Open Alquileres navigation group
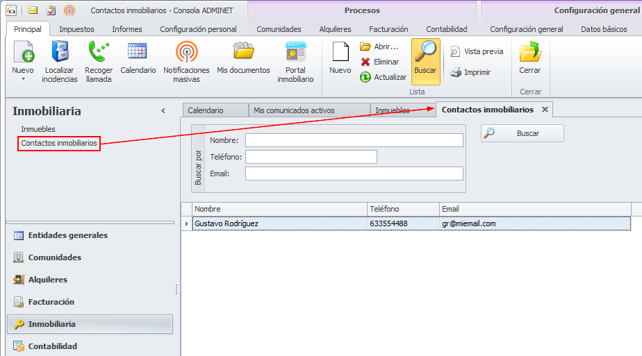 (x=90, y=280)
